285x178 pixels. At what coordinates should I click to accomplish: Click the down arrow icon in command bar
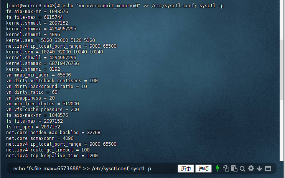coord(259,168)
